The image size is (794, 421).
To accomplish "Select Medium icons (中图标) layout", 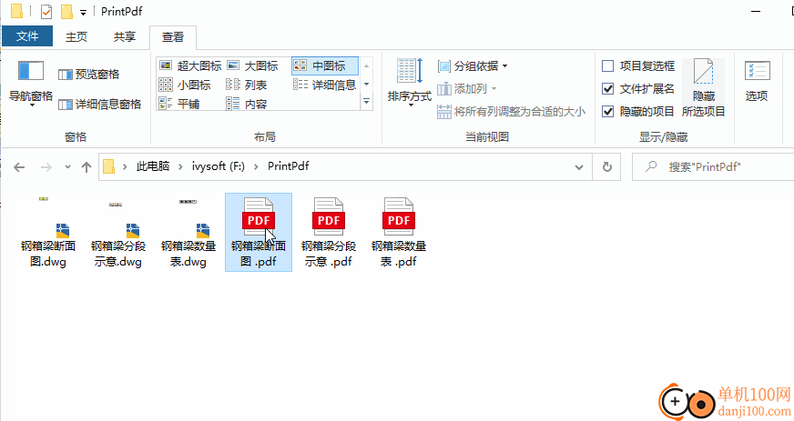I will click(324, 65).
